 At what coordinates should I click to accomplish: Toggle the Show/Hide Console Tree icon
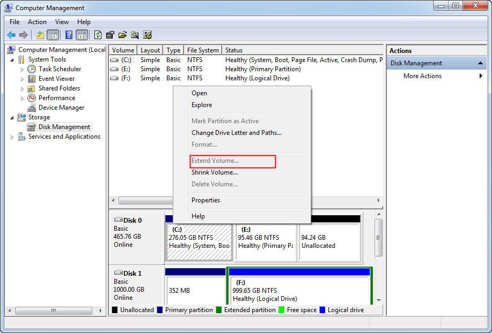point(53,35)
